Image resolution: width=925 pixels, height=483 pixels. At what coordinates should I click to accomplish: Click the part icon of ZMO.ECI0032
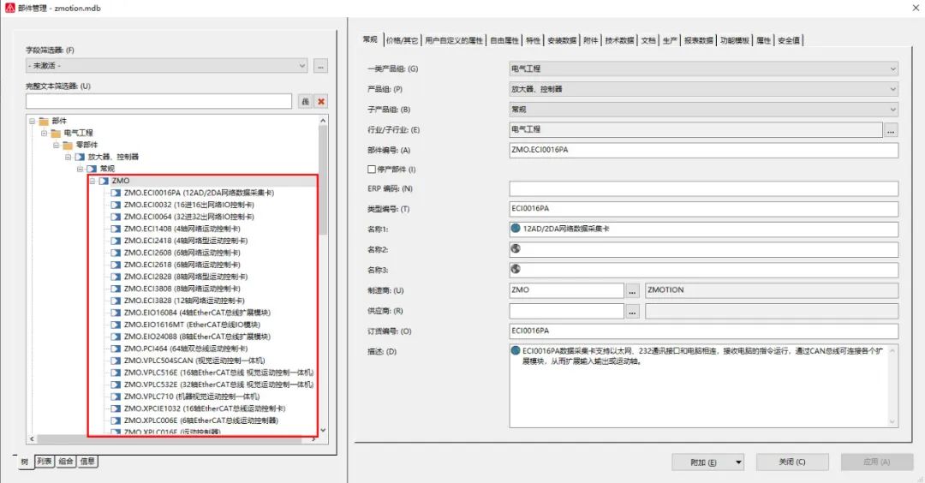[x=116, y=206]
